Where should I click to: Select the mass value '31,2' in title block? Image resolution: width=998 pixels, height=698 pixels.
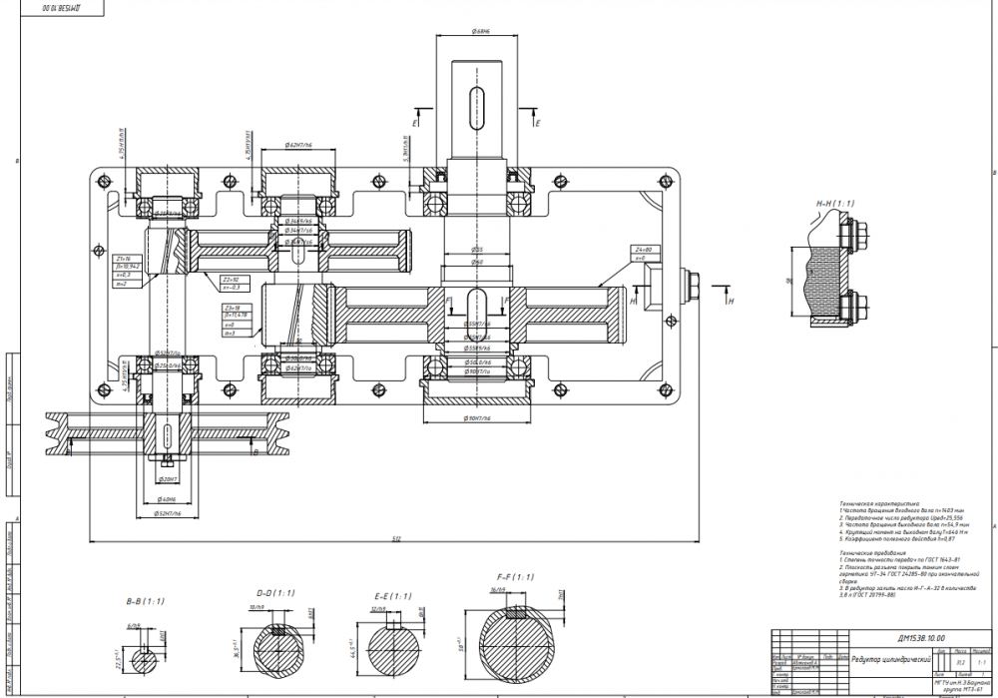coord(960,663)
